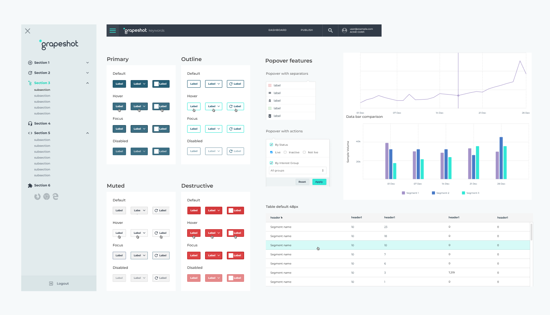
Task: Click the pink color swatch in separators popover
Action: pyautogui.click(x=270, y=85)
